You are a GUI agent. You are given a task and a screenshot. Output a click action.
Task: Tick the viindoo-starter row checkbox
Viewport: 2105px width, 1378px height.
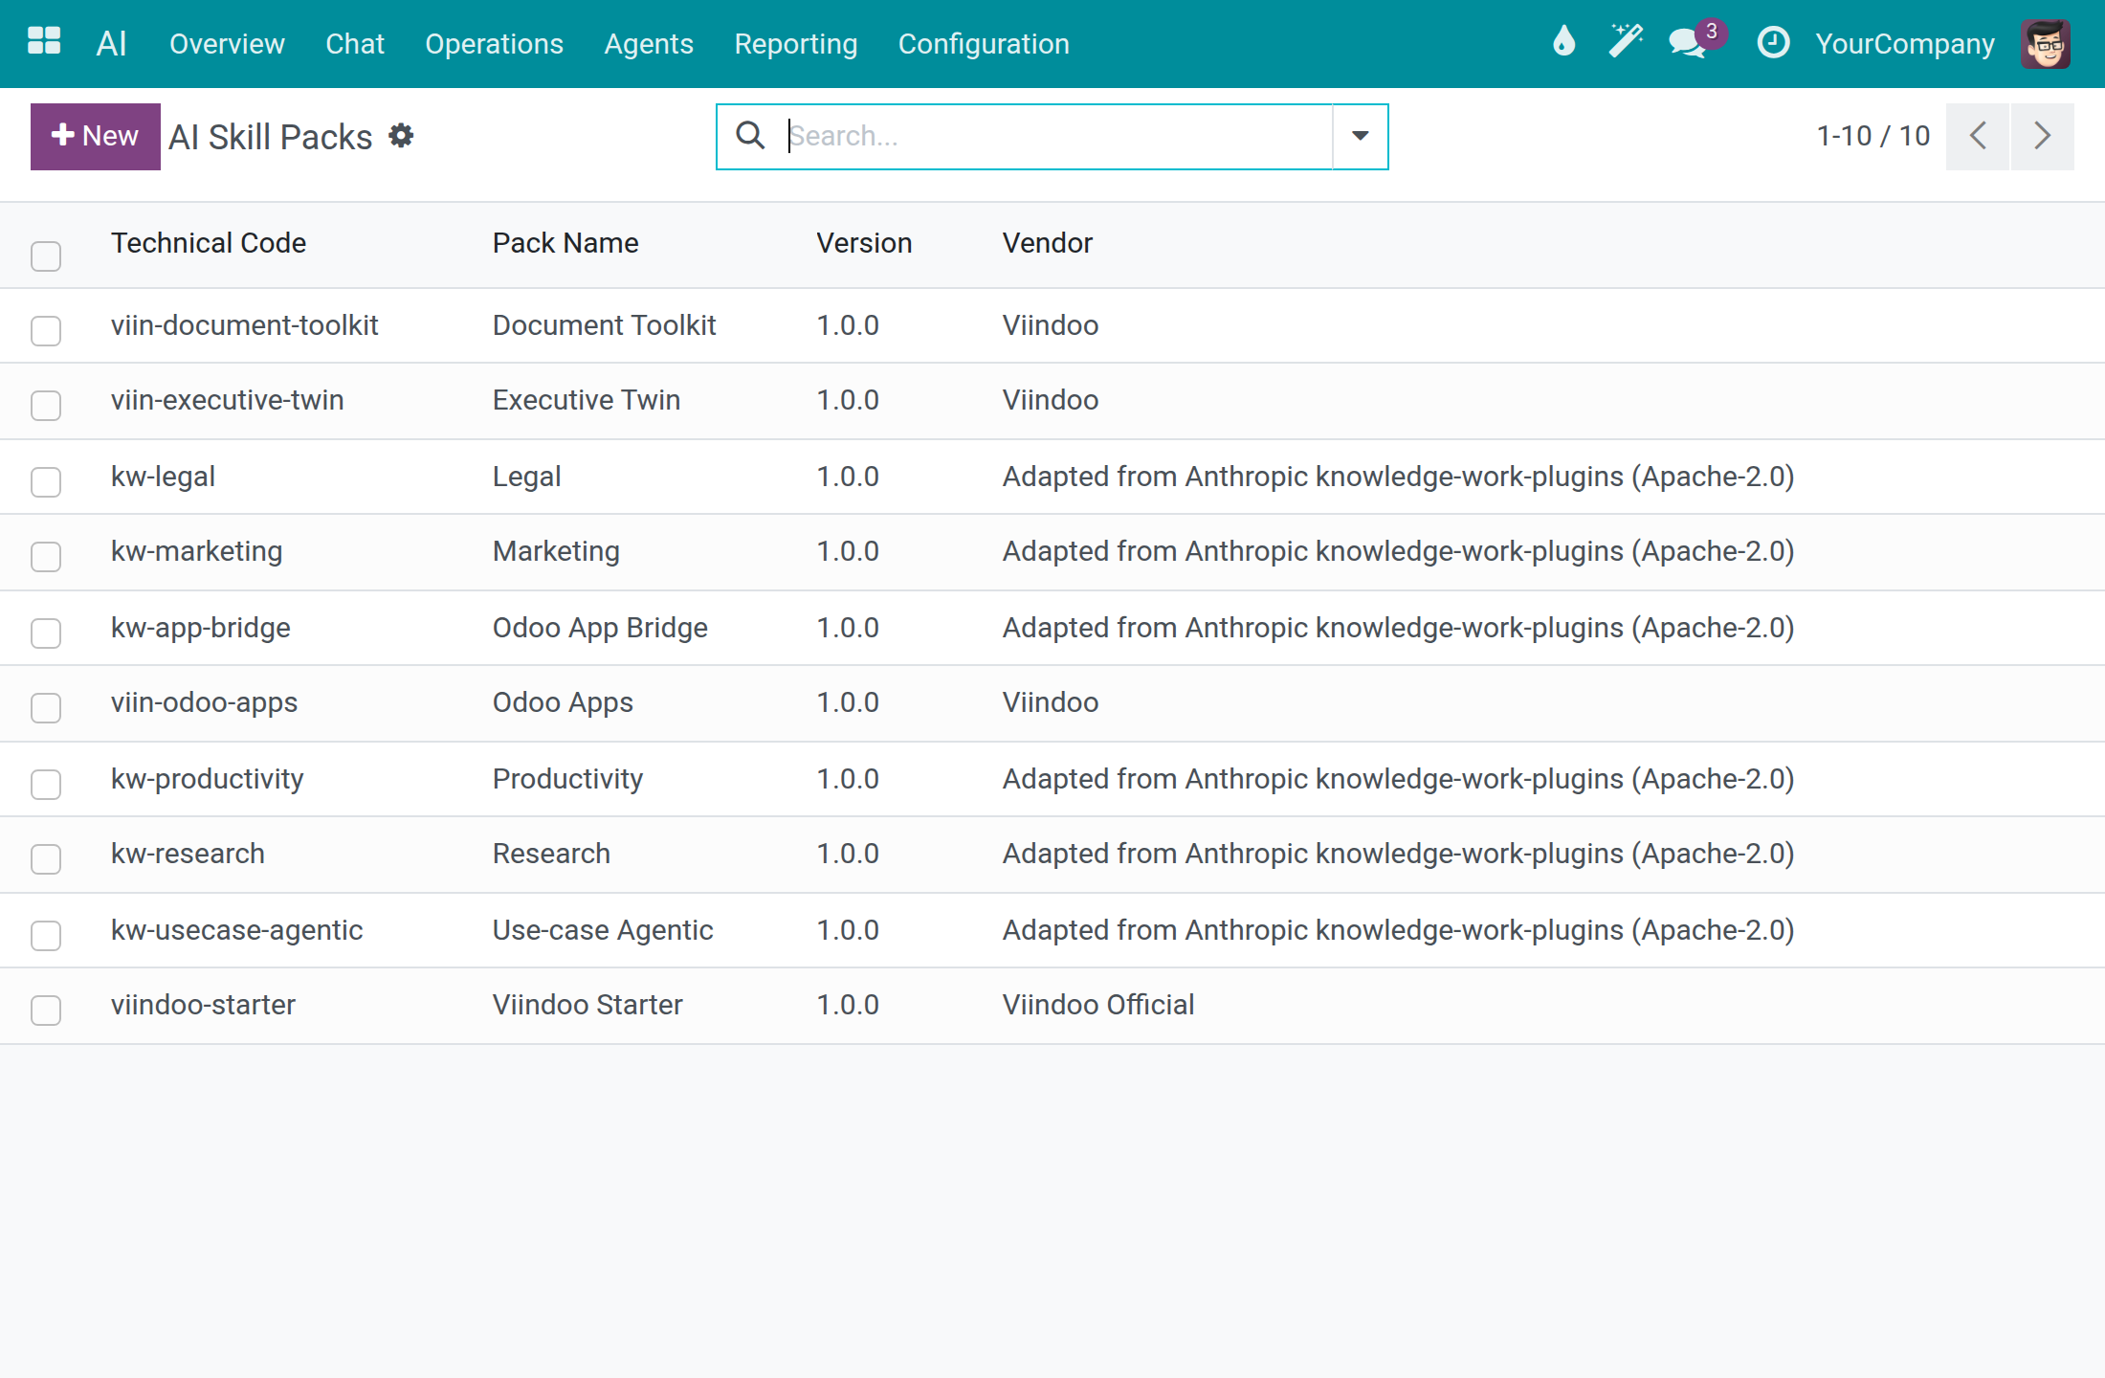pyautogui.click(x=46, y=1010)
